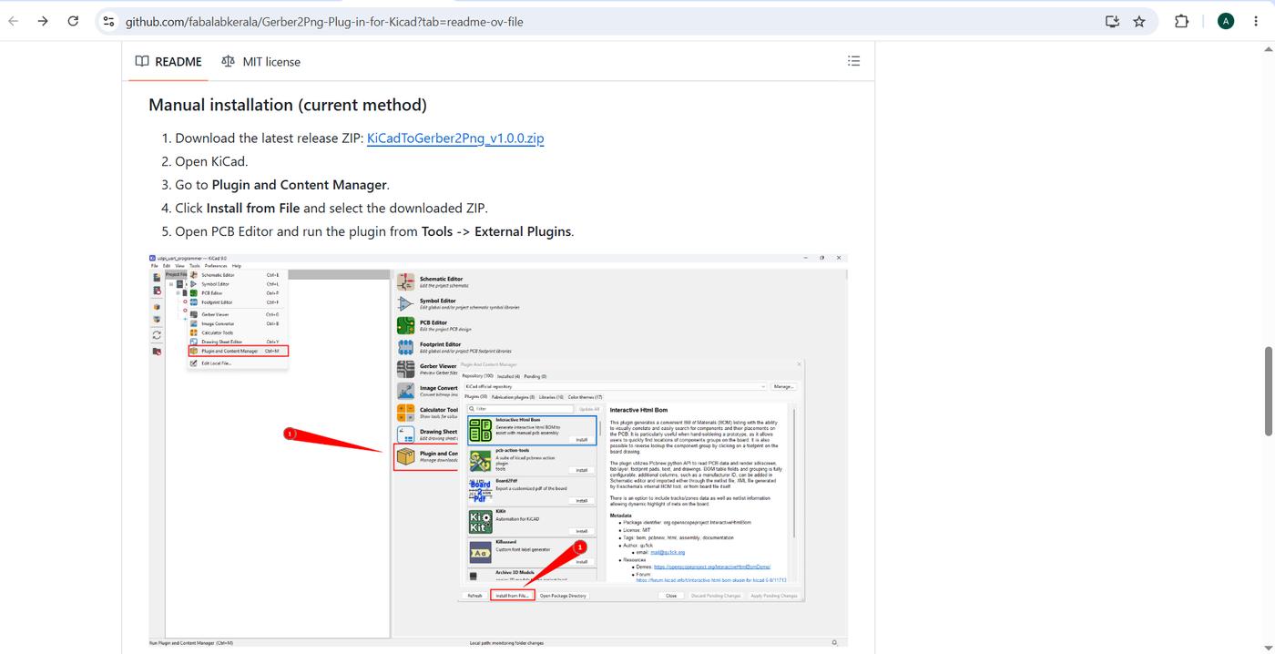This screenshot has height=654, width=1275.
Task: Open the README outline list icon
Action: pyautogui.click(x=853, y=61)
